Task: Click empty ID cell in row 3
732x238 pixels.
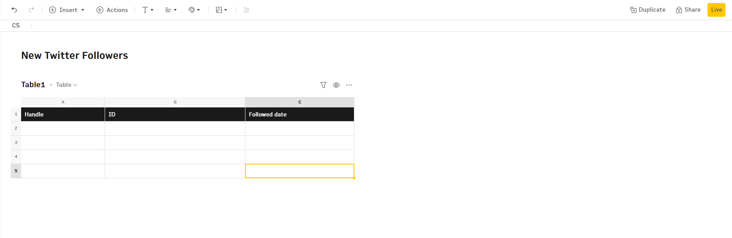Action: point(175,143)
